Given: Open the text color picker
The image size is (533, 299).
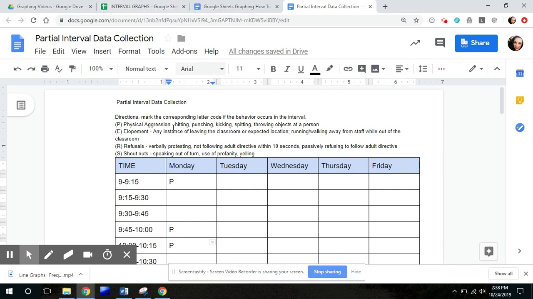Looking at the screenshot, I should (315, 69).
